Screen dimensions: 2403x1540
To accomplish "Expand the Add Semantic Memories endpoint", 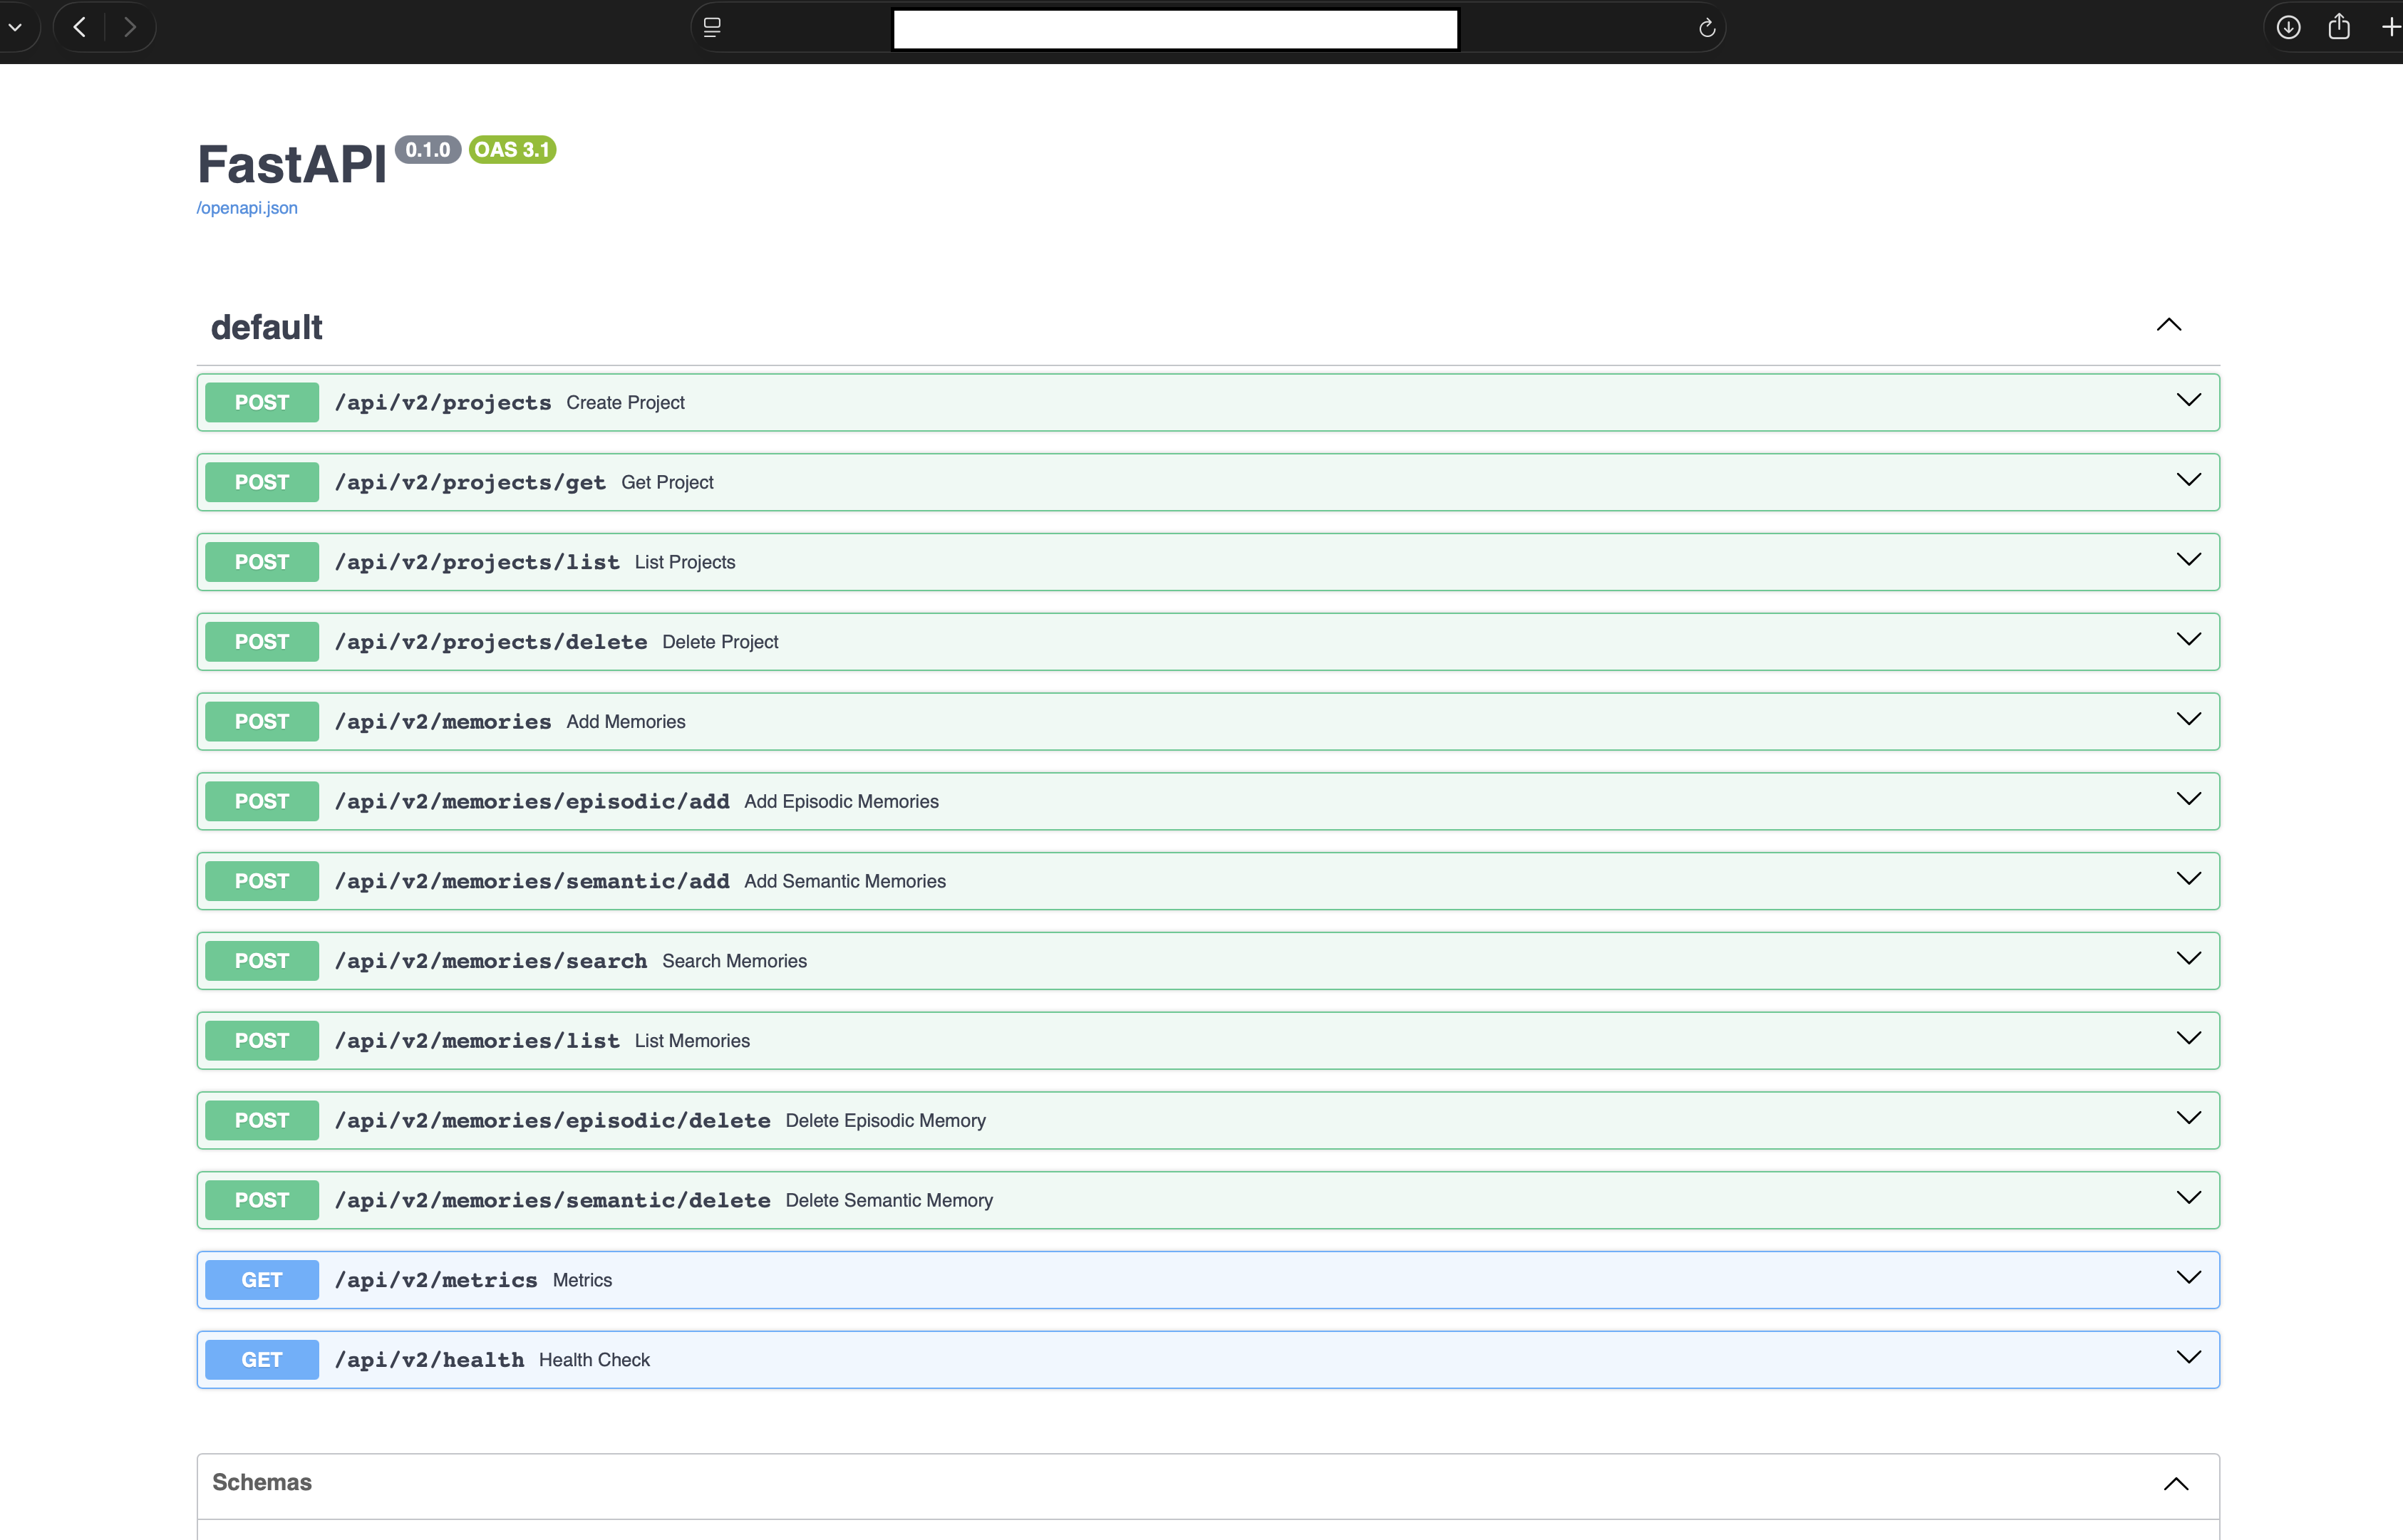I will (x=2189, y=879).
